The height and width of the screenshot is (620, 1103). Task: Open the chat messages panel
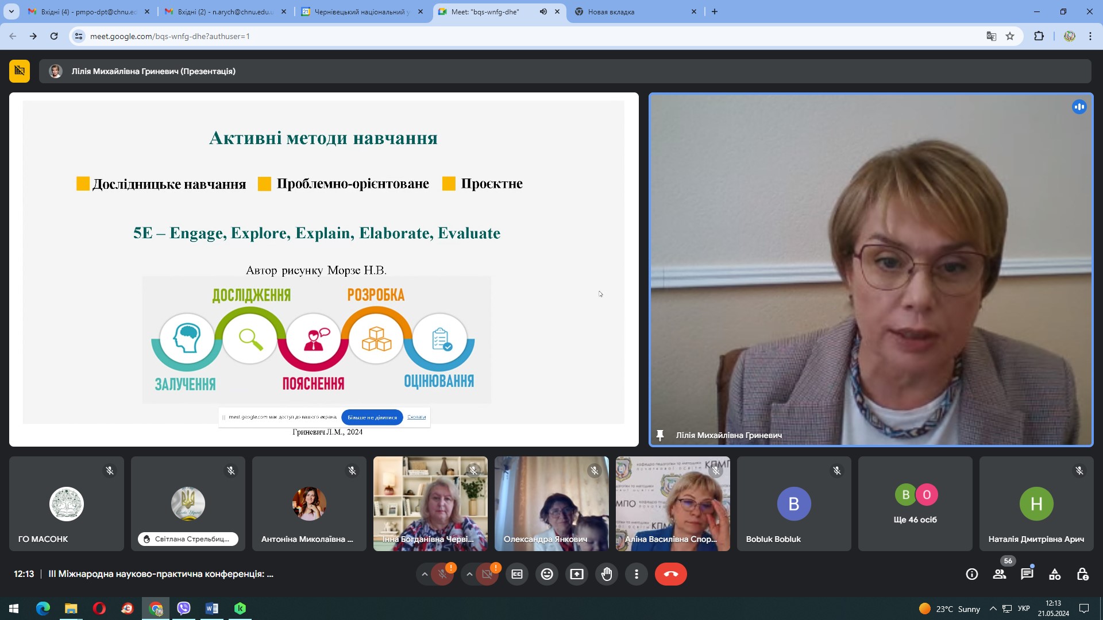tap(1027, 574)
